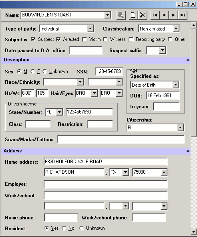The height and width of the screenshot is (237, 197).
Task: Click the Scars/Marks/Tattoos text field
Action: pyautogui.click(x=121, y=140)
